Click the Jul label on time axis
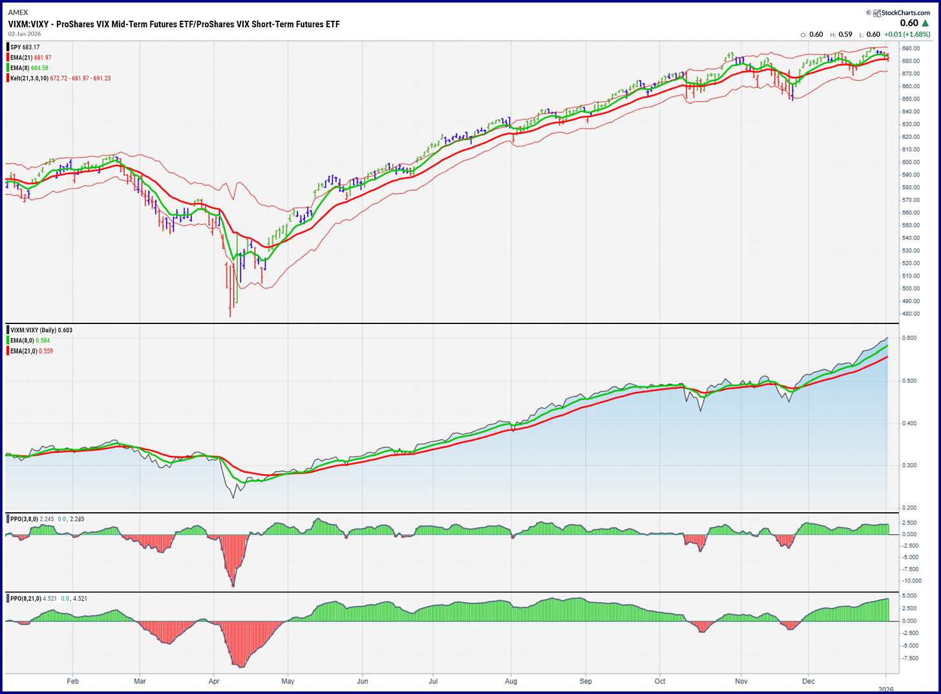The width and height of the screenshot is (941, 694). tap(433, 681)
